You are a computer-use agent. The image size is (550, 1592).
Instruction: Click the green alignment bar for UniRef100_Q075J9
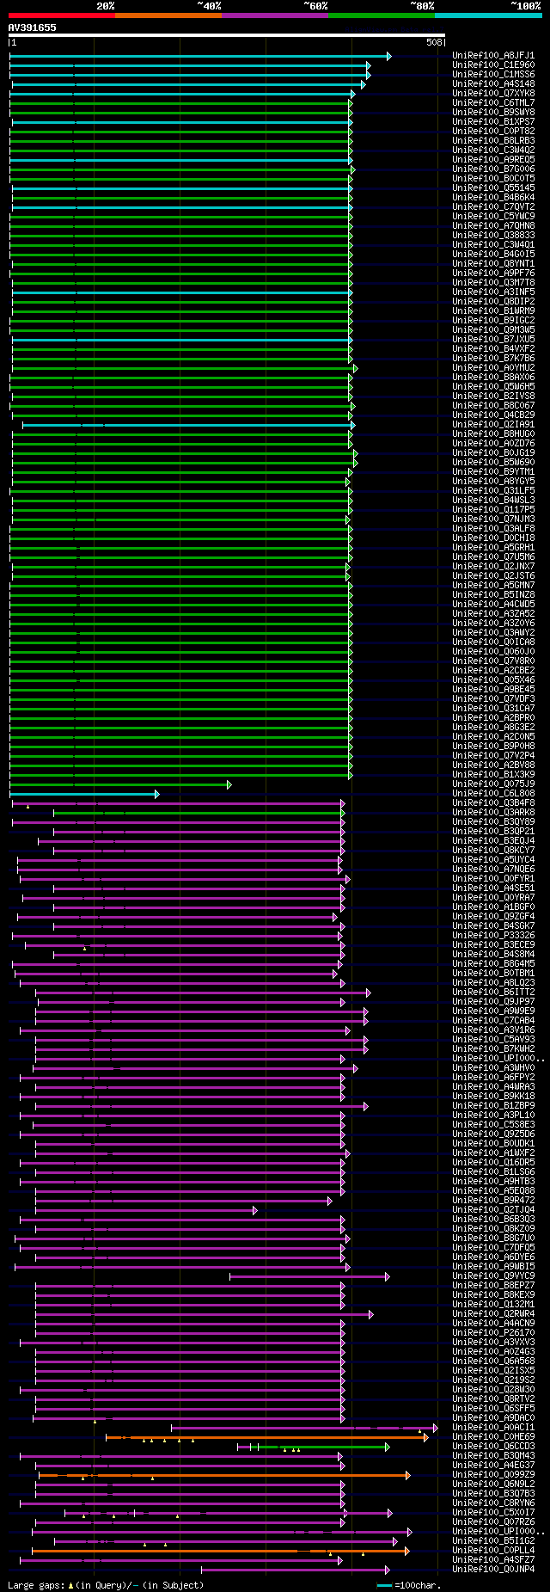click(119, 784)
